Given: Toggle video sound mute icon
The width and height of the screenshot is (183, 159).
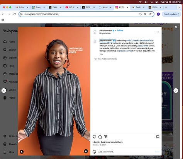Looking at the screenshot, I should pos(86,151).
